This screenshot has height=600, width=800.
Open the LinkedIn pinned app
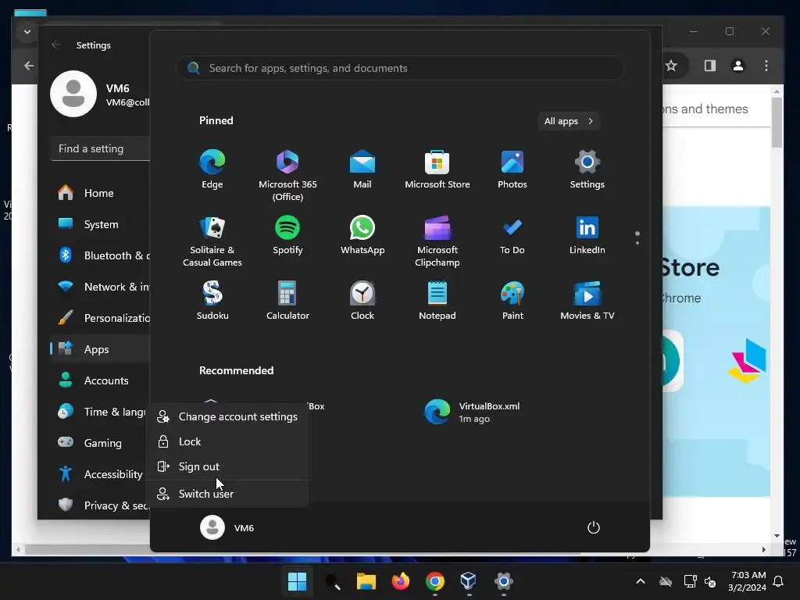[x=587, y=235]
